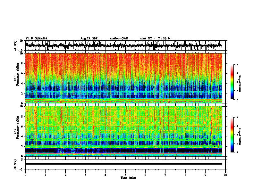Click the "VLF Spectra" plot title
The image size is (254, 196).
[36, 38]
